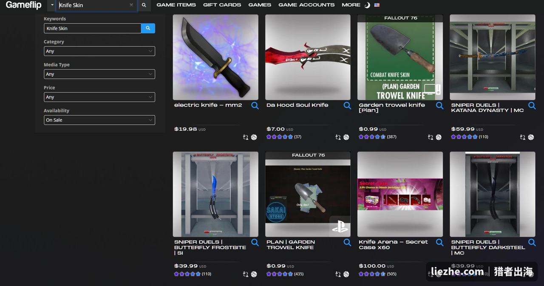
Task: Click globe icon on $0.99 (435) trowel listing
Action: [346, 274]
